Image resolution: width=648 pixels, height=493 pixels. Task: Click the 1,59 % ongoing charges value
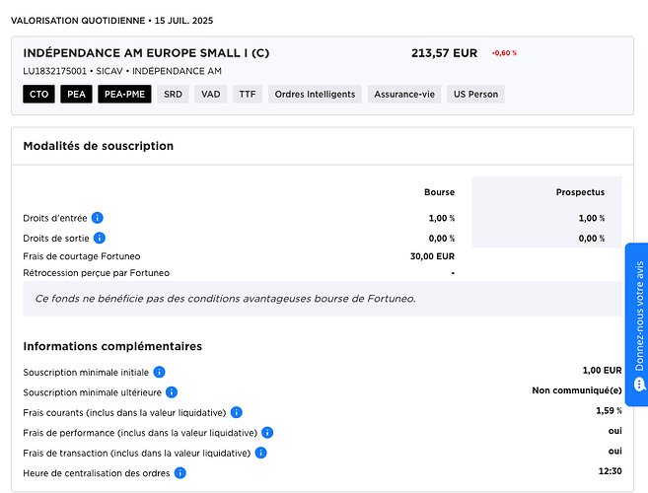pyautogui.click(x=609, y=411)
